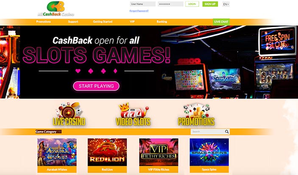The height and width of the screenshot is (175, 298).
Task: Focus the User Name field
Action: point(143,4)
